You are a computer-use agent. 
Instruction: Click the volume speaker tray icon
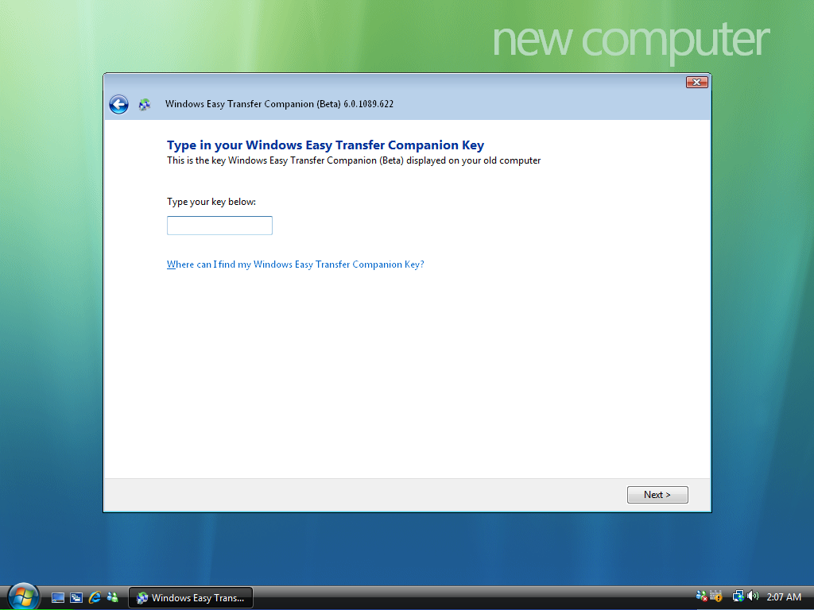(752, 596)
